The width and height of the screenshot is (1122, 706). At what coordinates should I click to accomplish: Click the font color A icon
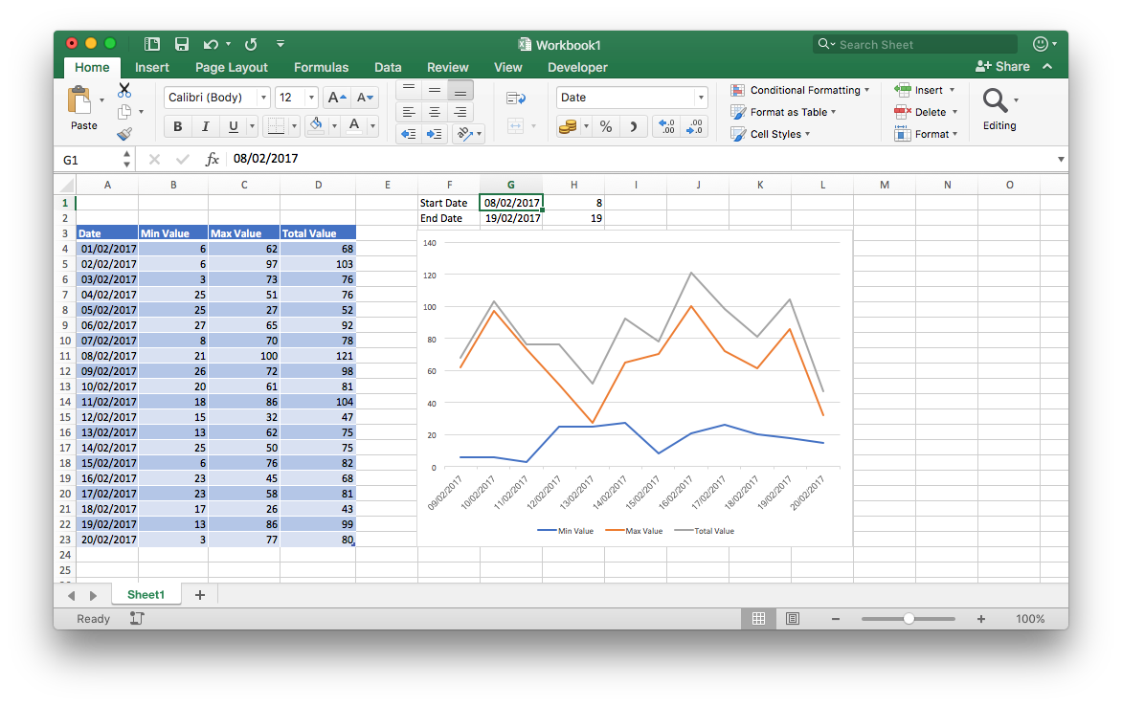(354, 126)
